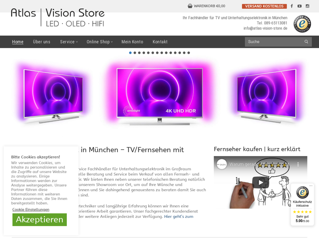Expand the Online Shop dropdown menu

[x=100, y=42]
